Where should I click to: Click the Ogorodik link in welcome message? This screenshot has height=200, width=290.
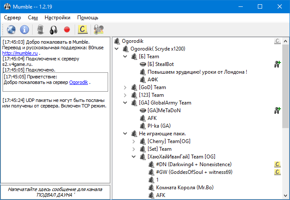click(79, 82)
